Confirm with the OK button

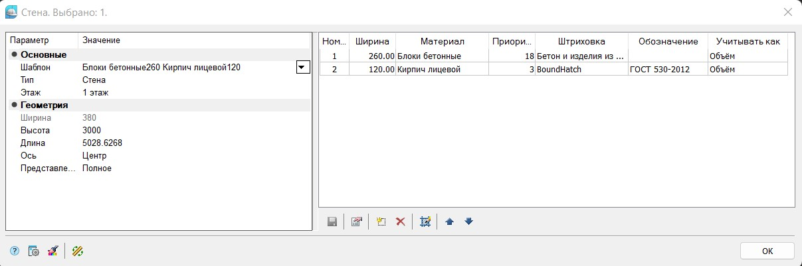(x=767, y=251)
